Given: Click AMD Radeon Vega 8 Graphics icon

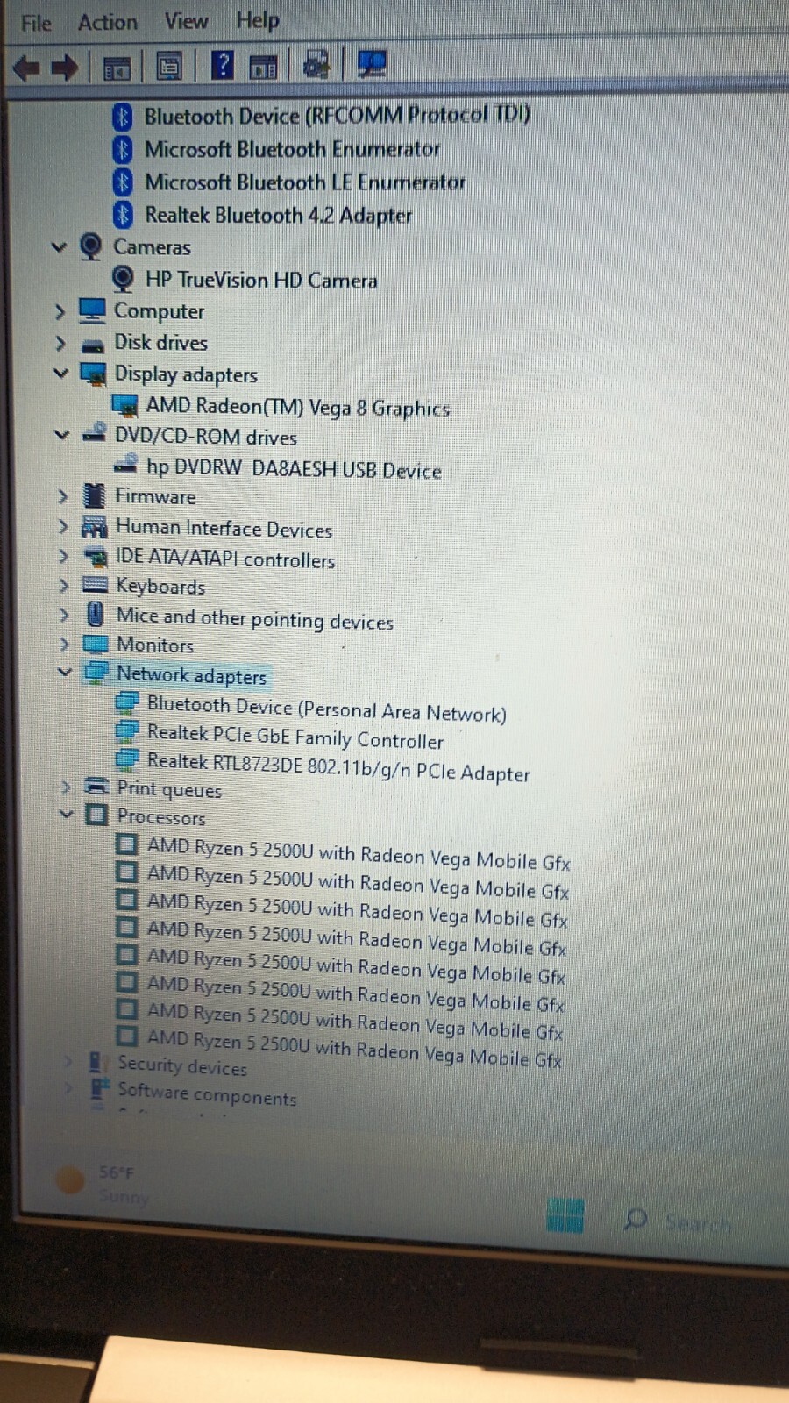Looking at the screenshot, I should tap(125, 406).
